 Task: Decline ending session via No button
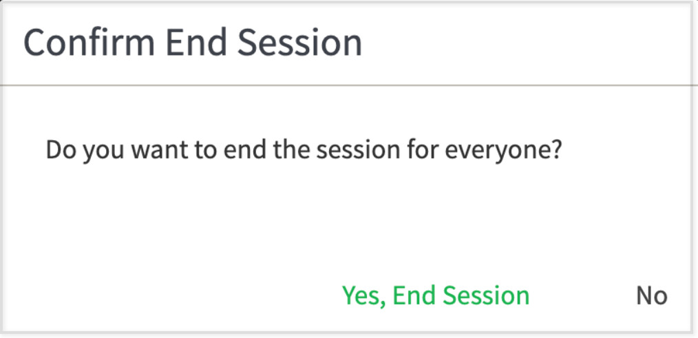point(652,296)
